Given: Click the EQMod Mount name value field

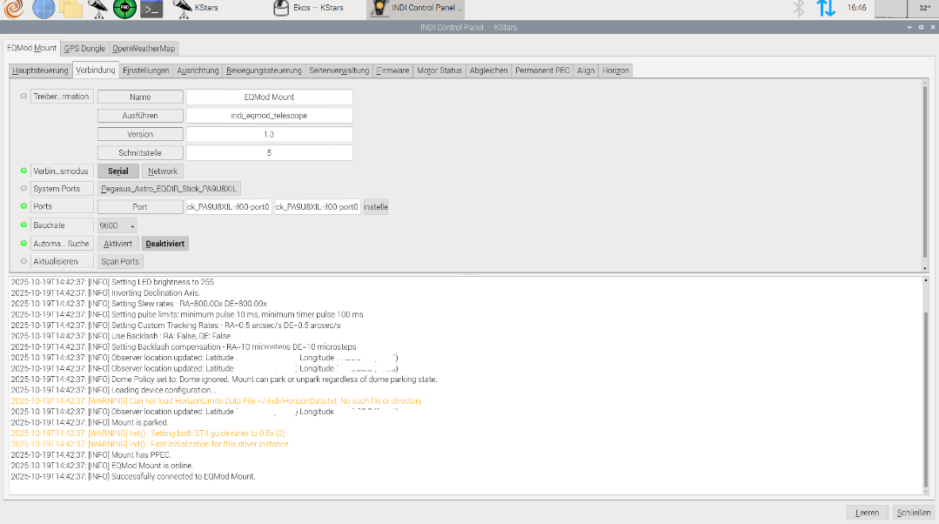Looking at the screenshot, I should pos(270,97).
